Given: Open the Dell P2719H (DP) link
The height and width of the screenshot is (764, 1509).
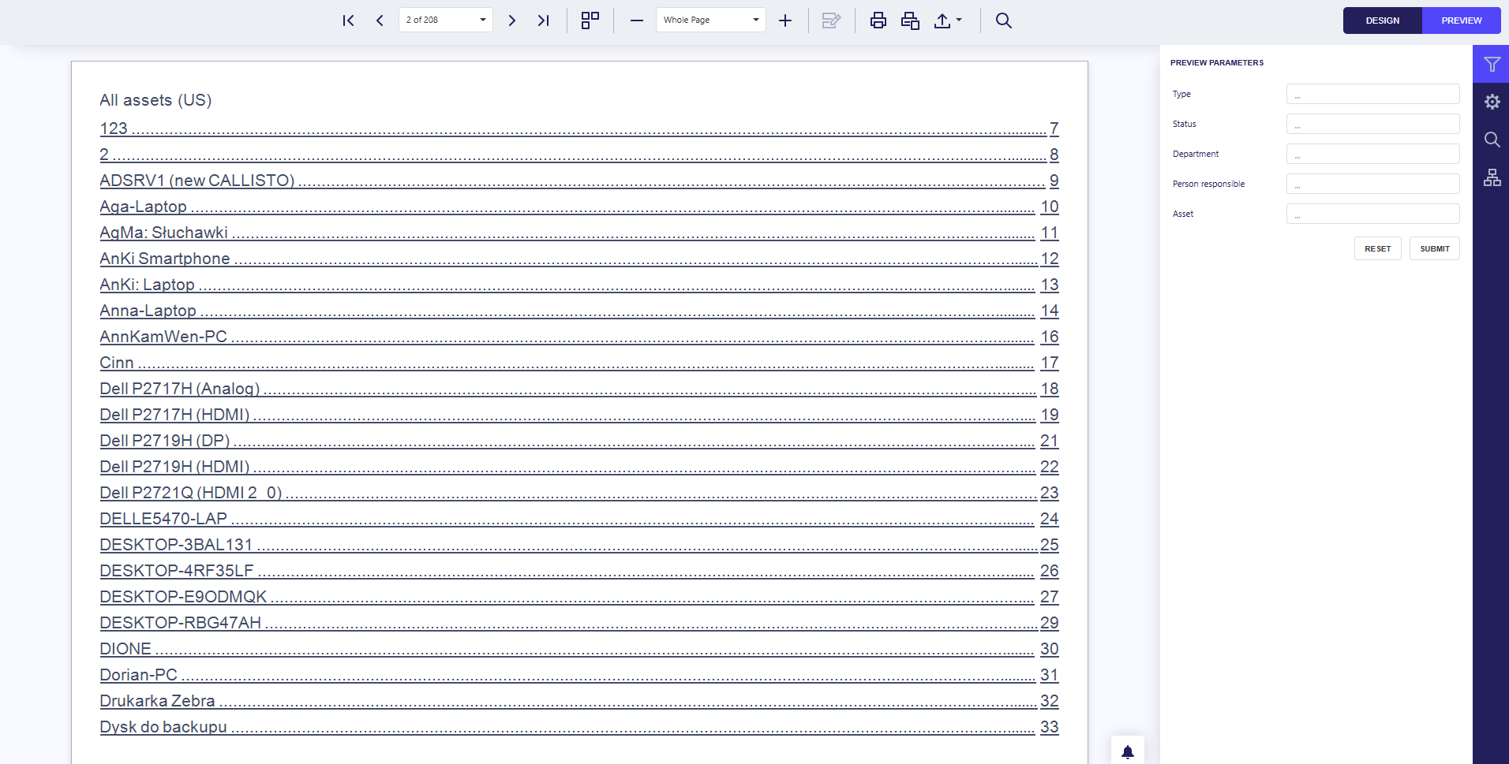Looking at the screenshot, I should [x=164, y=441].
